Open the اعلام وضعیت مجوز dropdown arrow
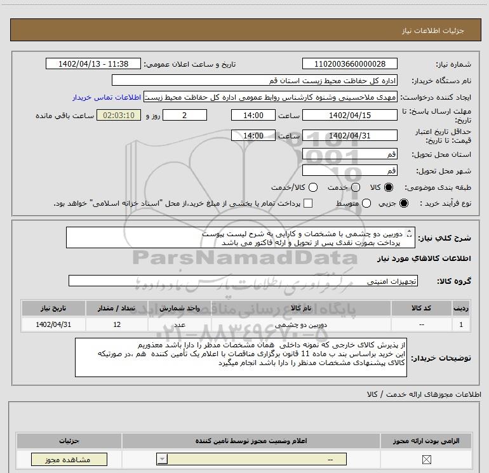Image resolution: width=489 pixels, height=473 pixels. point(162,459)
